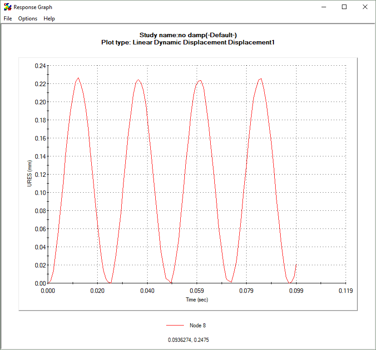Click the 0.04 y-axis value

[x=40, y=247]
